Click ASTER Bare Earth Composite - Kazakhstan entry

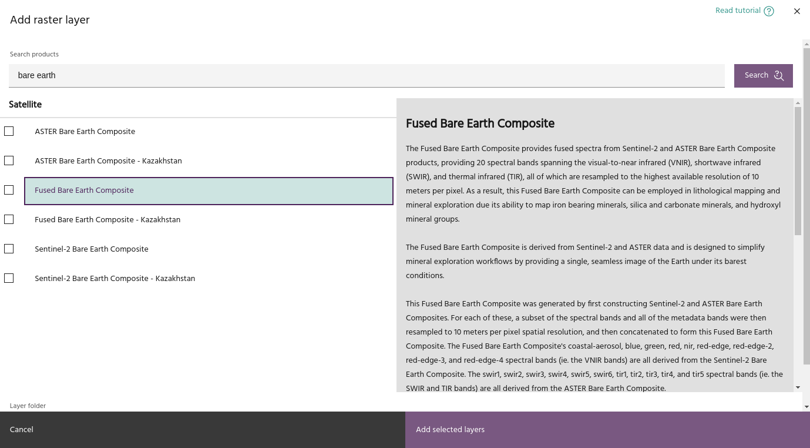click(108, 161)
